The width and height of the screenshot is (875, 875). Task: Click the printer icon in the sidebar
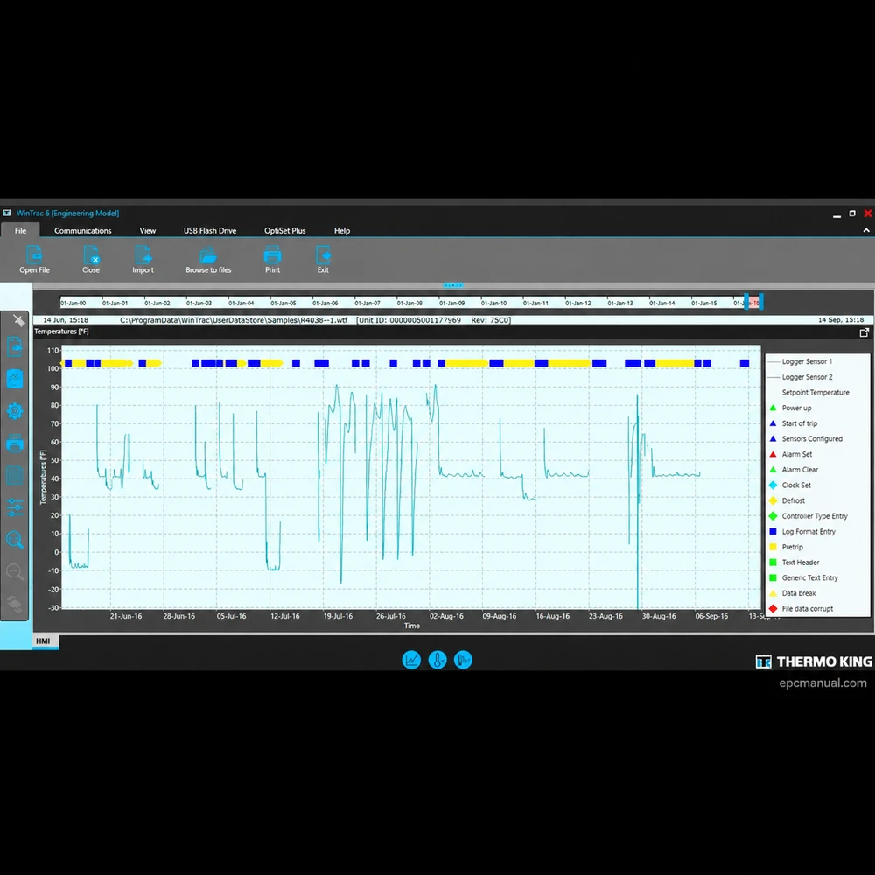15,443
